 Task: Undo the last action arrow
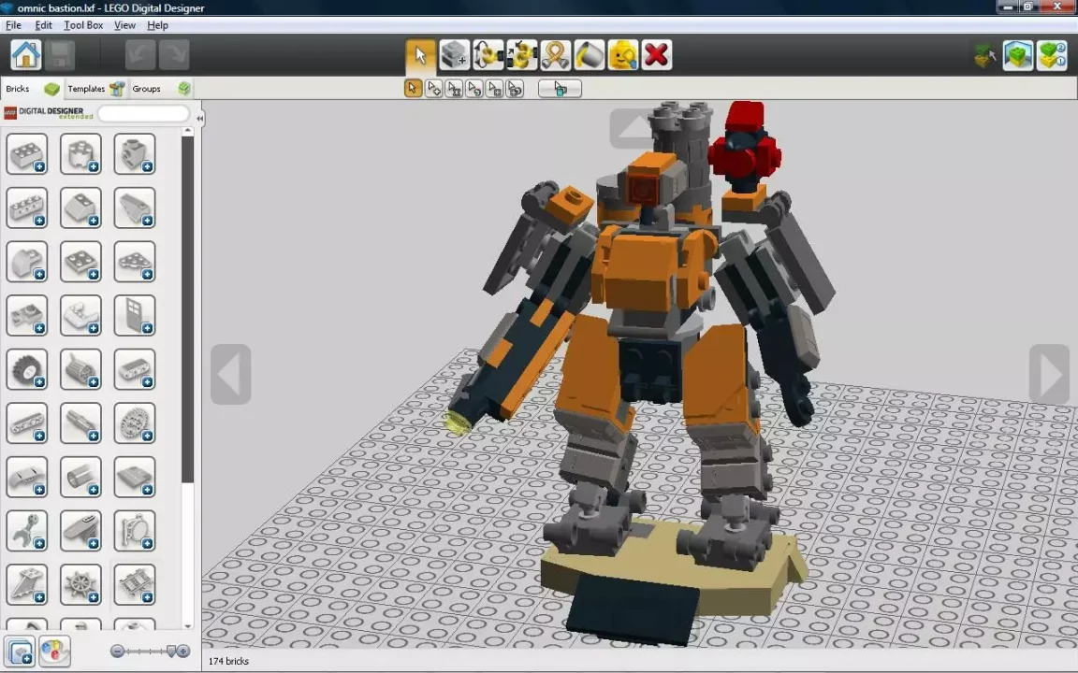pyautogui.click(x=140, y=55)
